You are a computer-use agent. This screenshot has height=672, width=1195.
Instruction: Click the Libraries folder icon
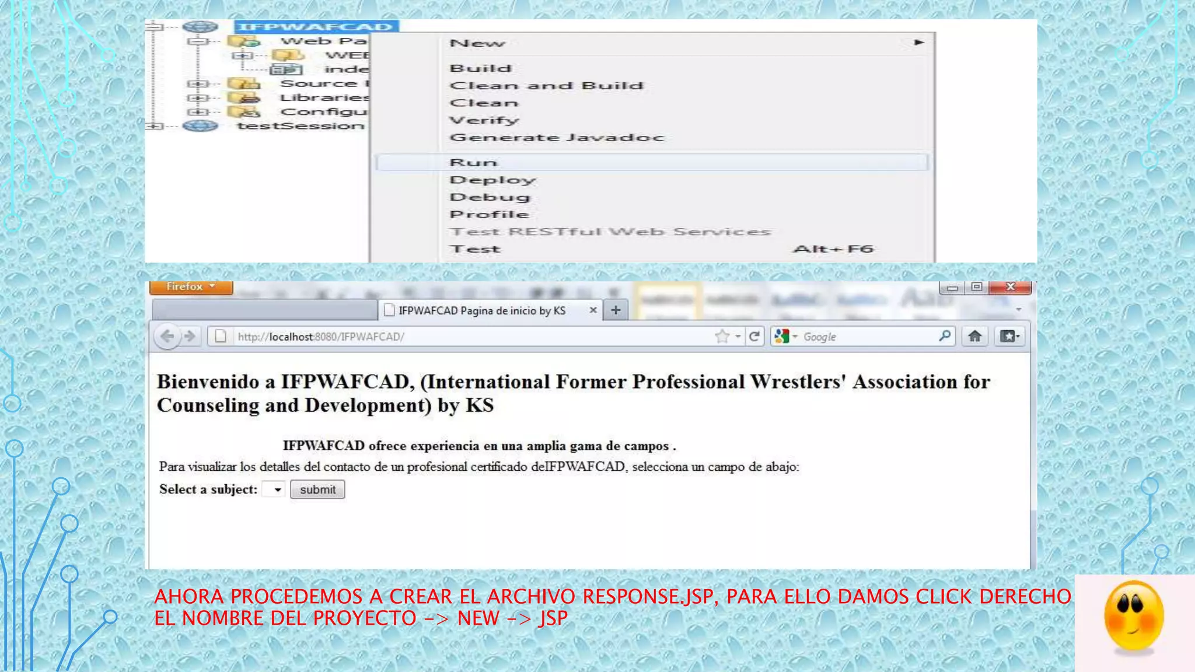click(244, 97)
